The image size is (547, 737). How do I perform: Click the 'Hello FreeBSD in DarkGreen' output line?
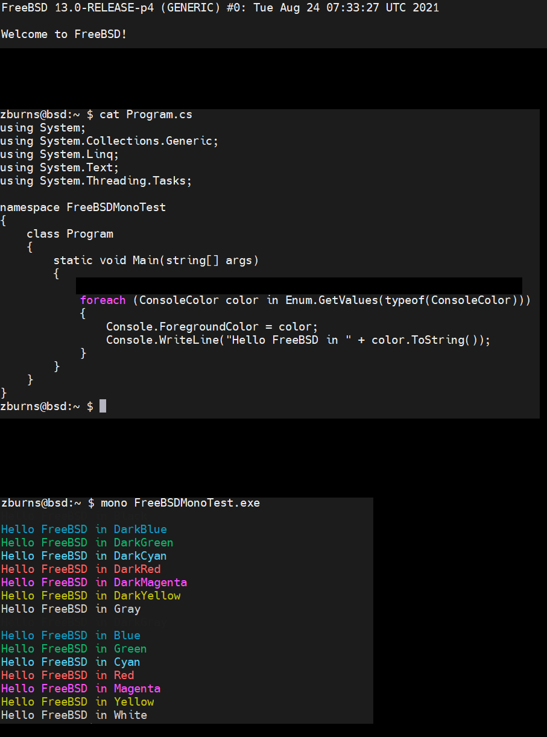(x=87, y=543)
